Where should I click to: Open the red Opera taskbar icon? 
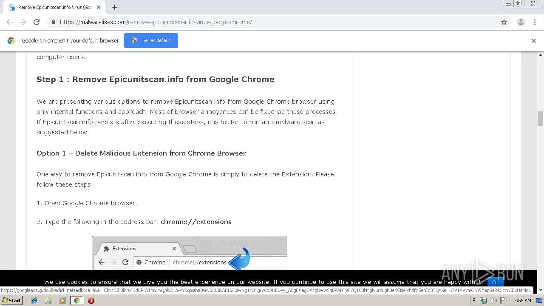91,300
